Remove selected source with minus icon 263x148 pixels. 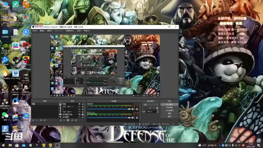point(64,120)
